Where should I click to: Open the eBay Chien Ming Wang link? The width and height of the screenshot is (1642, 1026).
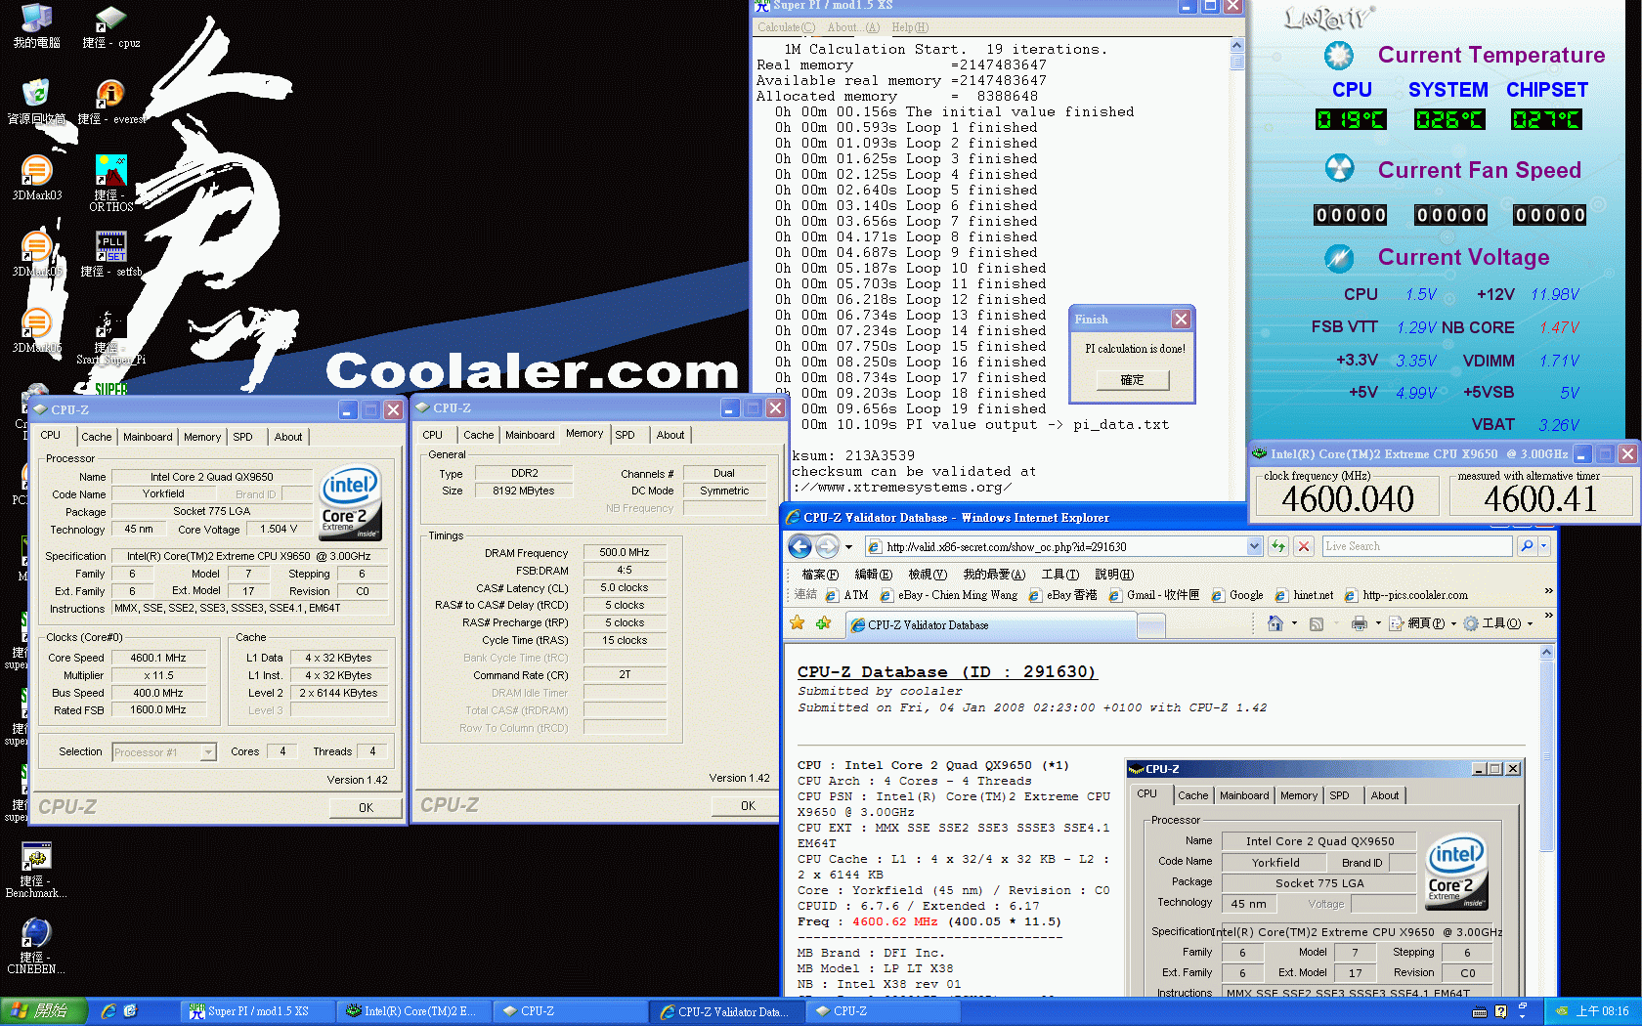click(949, 595)
